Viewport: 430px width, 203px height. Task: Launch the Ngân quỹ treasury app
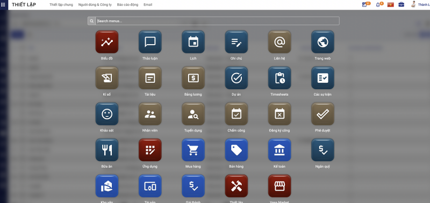click(x=323, y=150)
